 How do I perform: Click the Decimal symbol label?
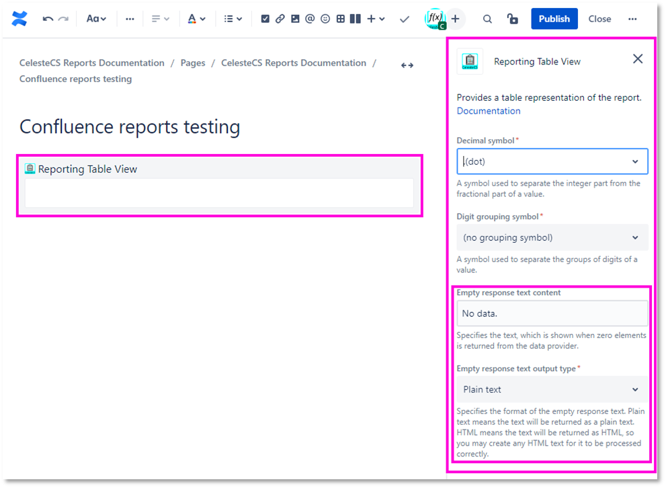(485, 140)
